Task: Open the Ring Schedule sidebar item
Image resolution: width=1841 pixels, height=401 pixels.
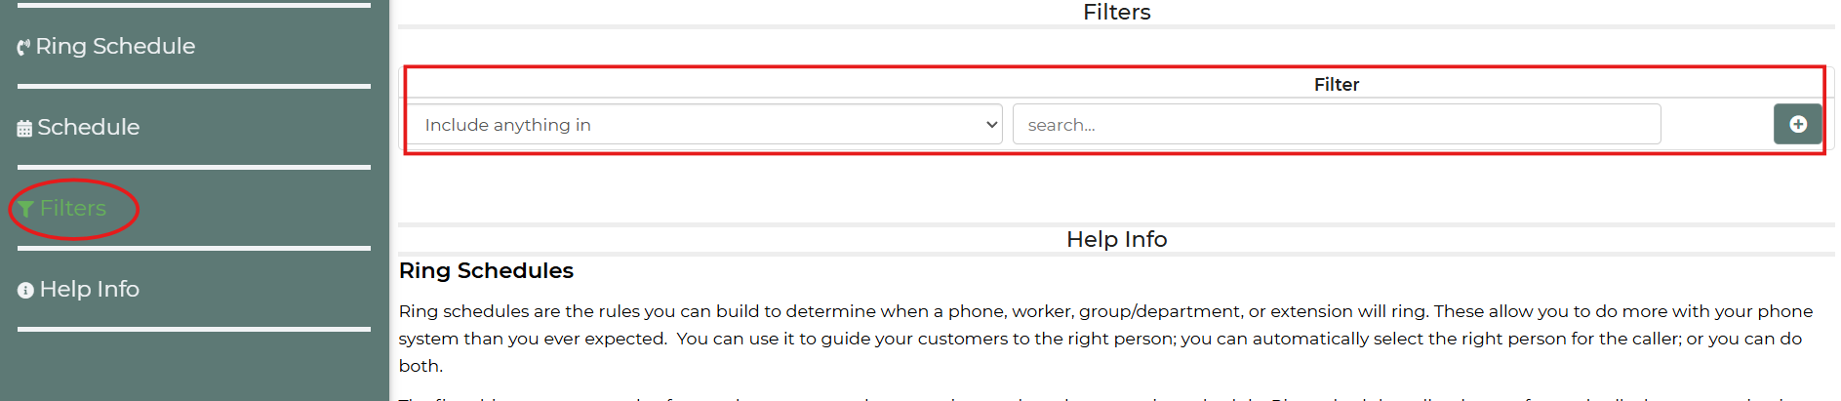Action: click(x=106, y=46)
